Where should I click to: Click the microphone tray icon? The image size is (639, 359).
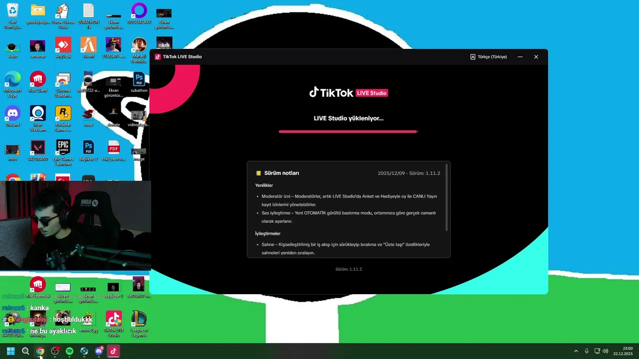(x=587, y=351)
